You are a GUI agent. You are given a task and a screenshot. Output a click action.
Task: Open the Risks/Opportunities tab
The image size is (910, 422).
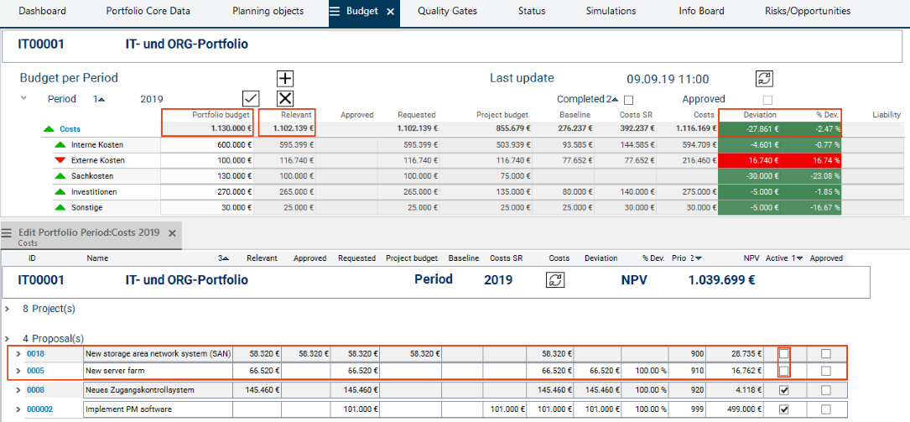coord(807,12)
